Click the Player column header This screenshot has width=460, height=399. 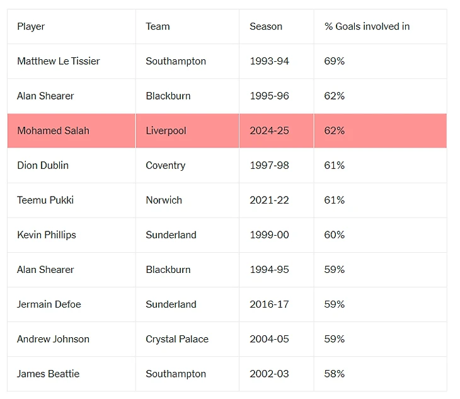point(31,26)
